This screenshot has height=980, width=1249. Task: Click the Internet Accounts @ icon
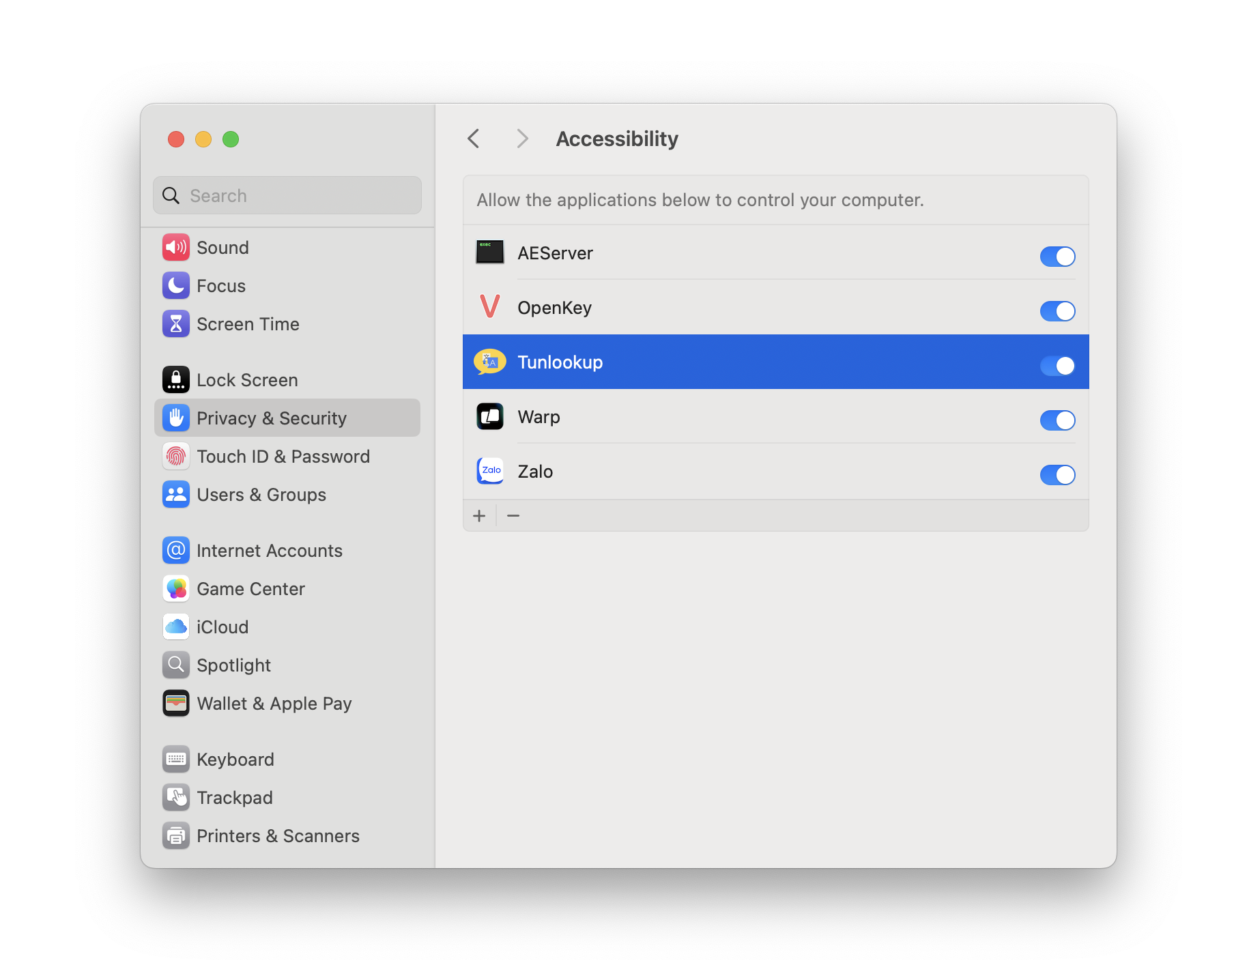(176, 550)
